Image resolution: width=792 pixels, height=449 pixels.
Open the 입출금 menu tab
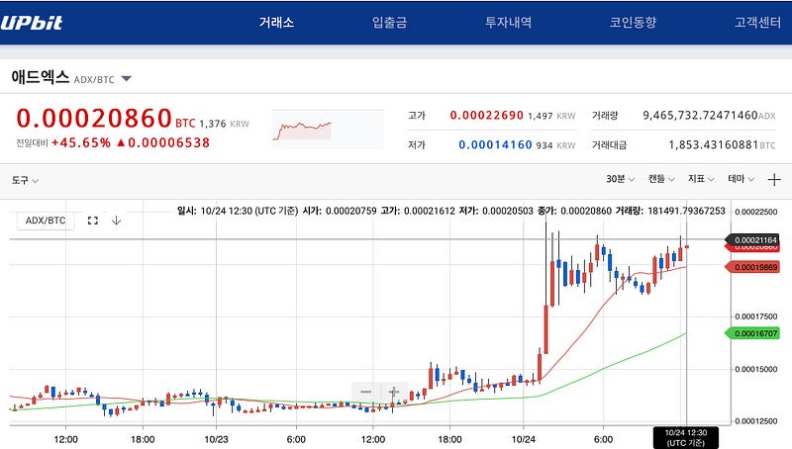tap(389, 22)
